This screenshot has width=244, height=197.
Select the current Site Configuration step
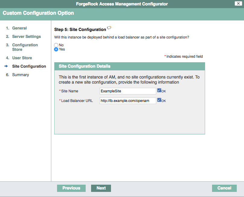click(x=29, y=66)
